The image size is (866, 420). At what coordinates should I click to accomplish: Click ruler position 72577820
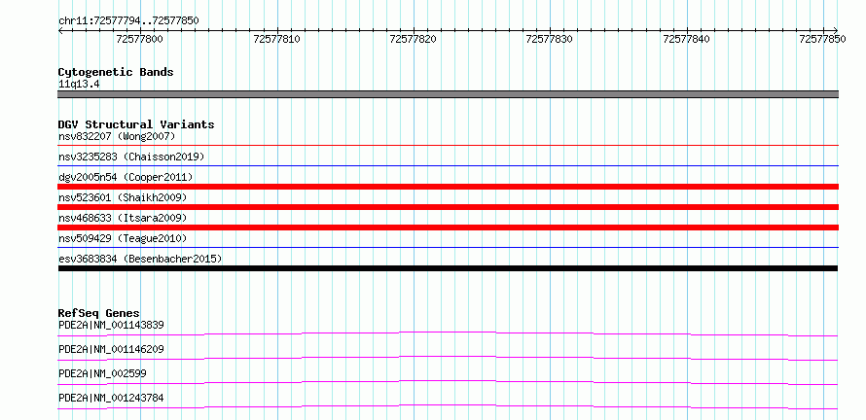[414, 39]
